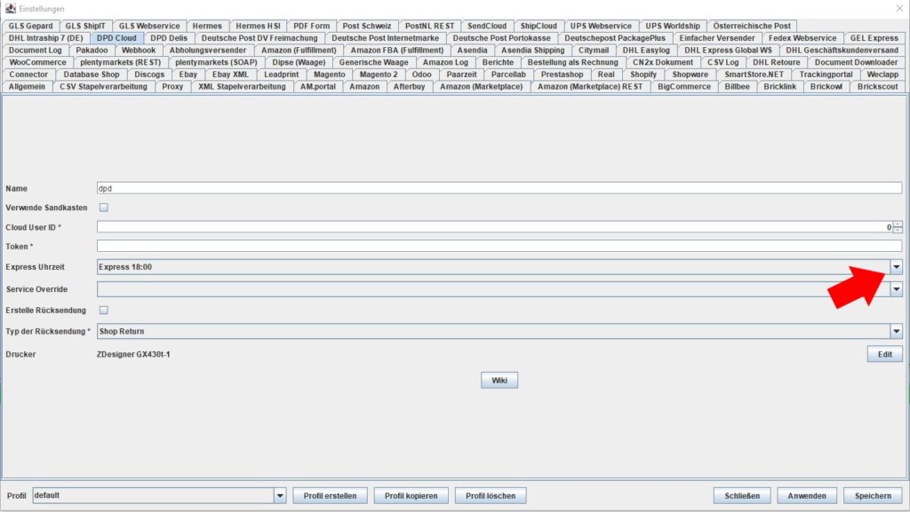Click Profil erstellen button
Viewport: 910px width, 512px height.
pyautogui.click(x=330, y=496)
